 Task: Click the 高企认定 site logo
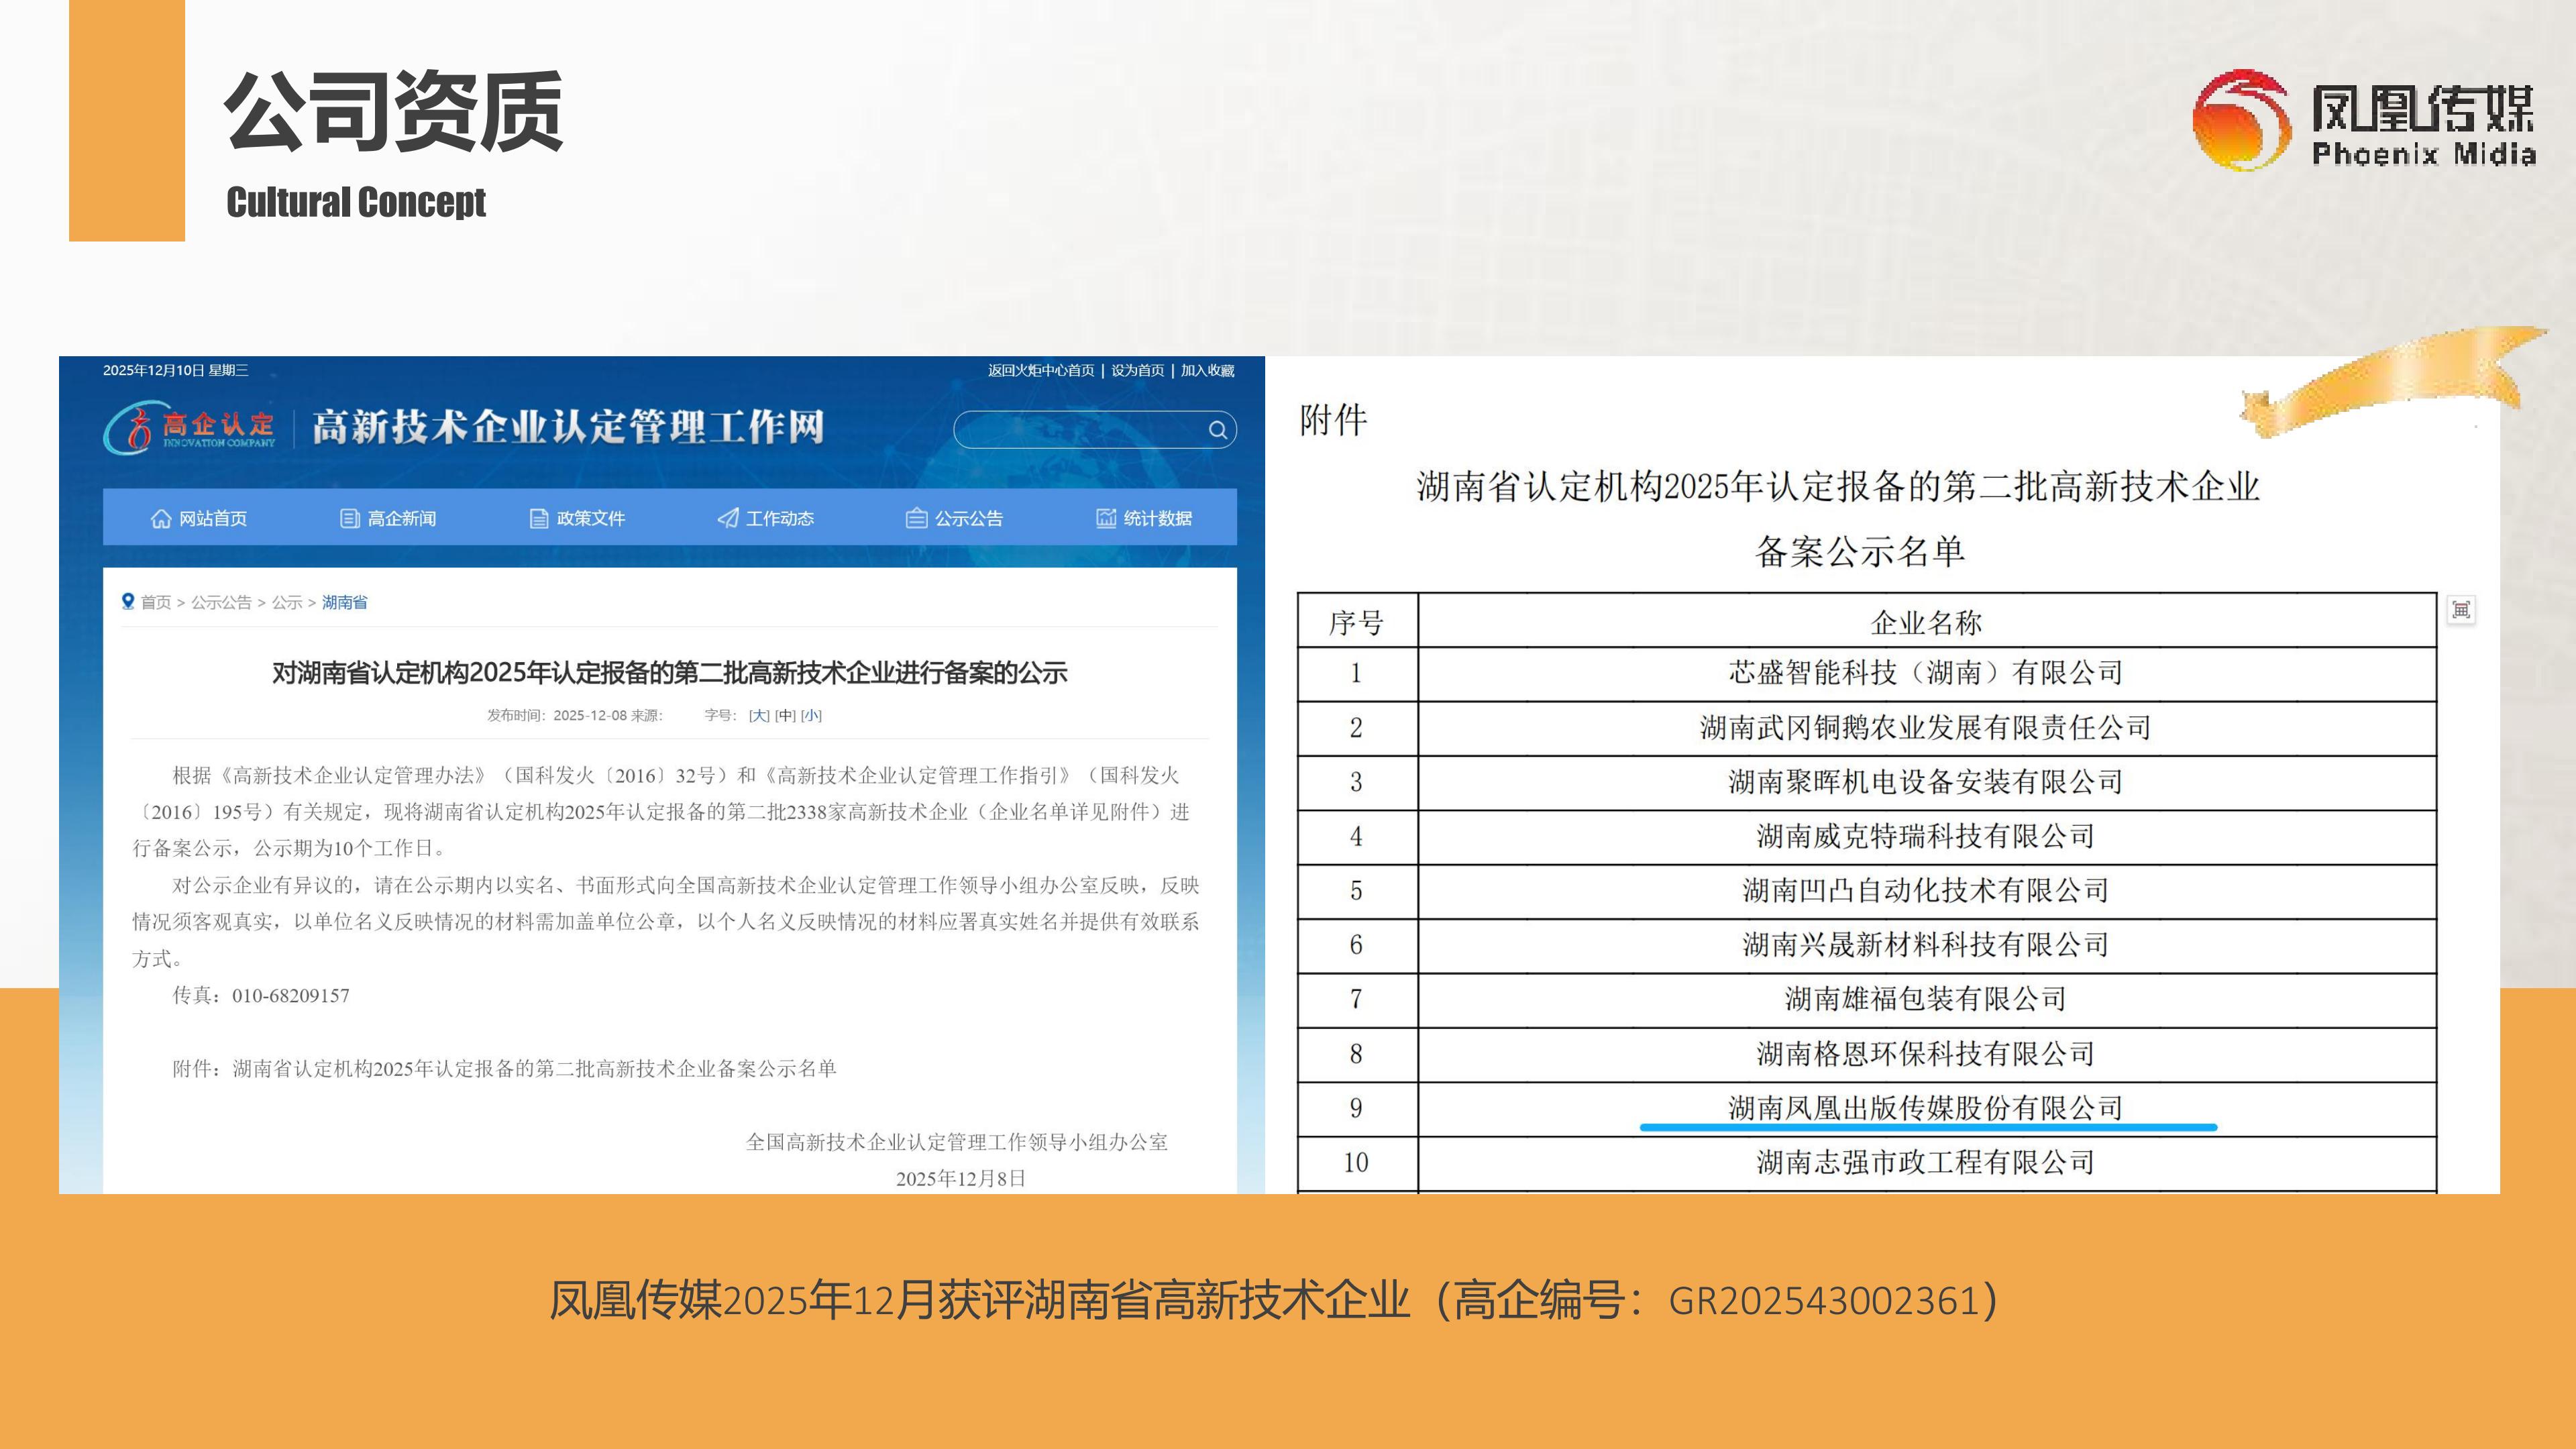190,428
